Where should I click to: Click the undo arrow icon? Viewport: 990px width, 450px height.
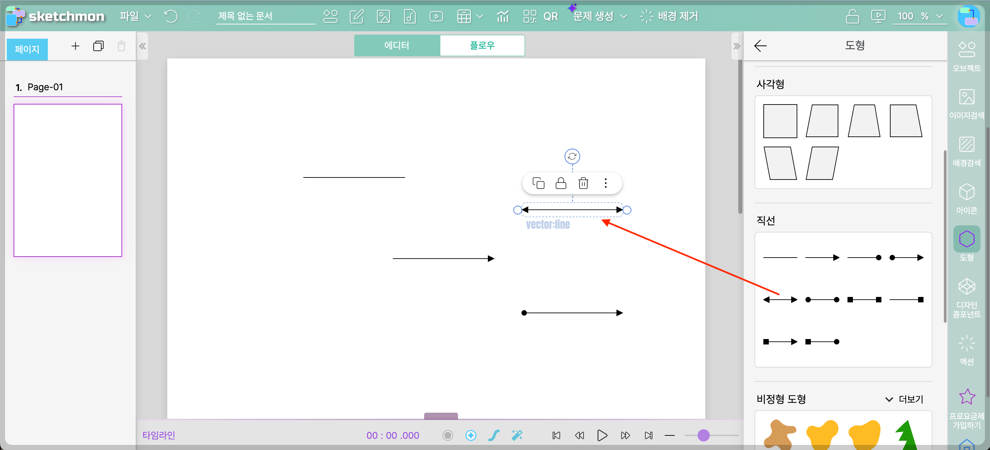(171, 16)
